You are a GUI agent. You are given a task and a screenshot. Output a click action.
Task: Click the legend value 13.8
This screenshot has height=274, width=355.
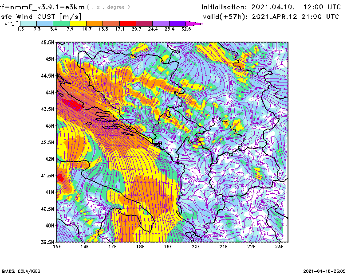(x=103, y=29)
